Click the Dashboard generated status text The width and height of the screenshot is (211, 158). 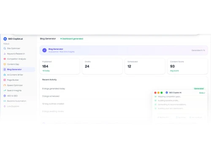(73, 39)
